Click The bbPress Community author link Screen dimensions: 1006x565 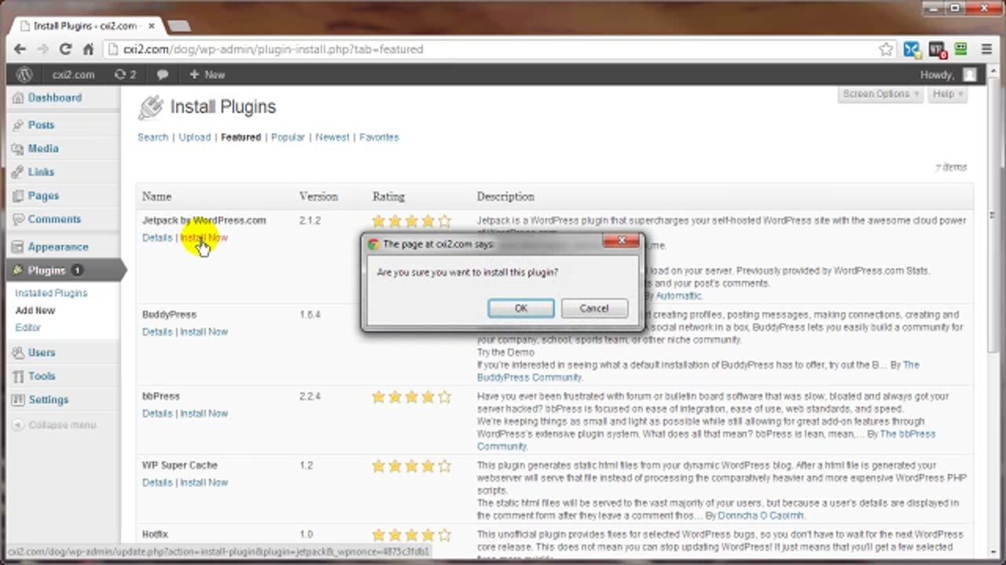pos(707,440)
